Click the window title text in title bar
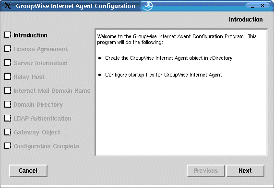Screen dimensions: 274x188 (x=75, y=6)
